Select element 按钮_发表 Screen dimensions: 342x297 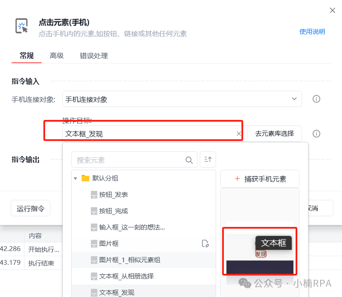pyautogui.click(x=144, y=194)
